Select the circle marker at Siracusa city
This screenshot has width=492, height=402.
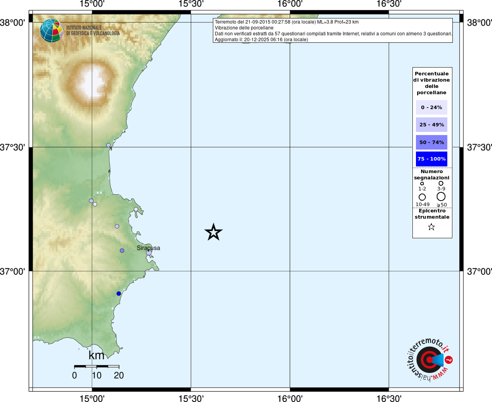pyautogui.click(x=149, y=253)
